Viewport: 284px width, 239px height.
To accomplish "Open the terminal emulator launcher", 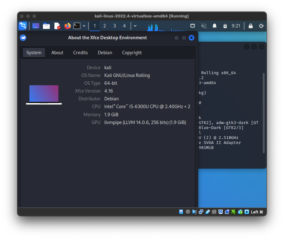I will (x=77, y=26).
